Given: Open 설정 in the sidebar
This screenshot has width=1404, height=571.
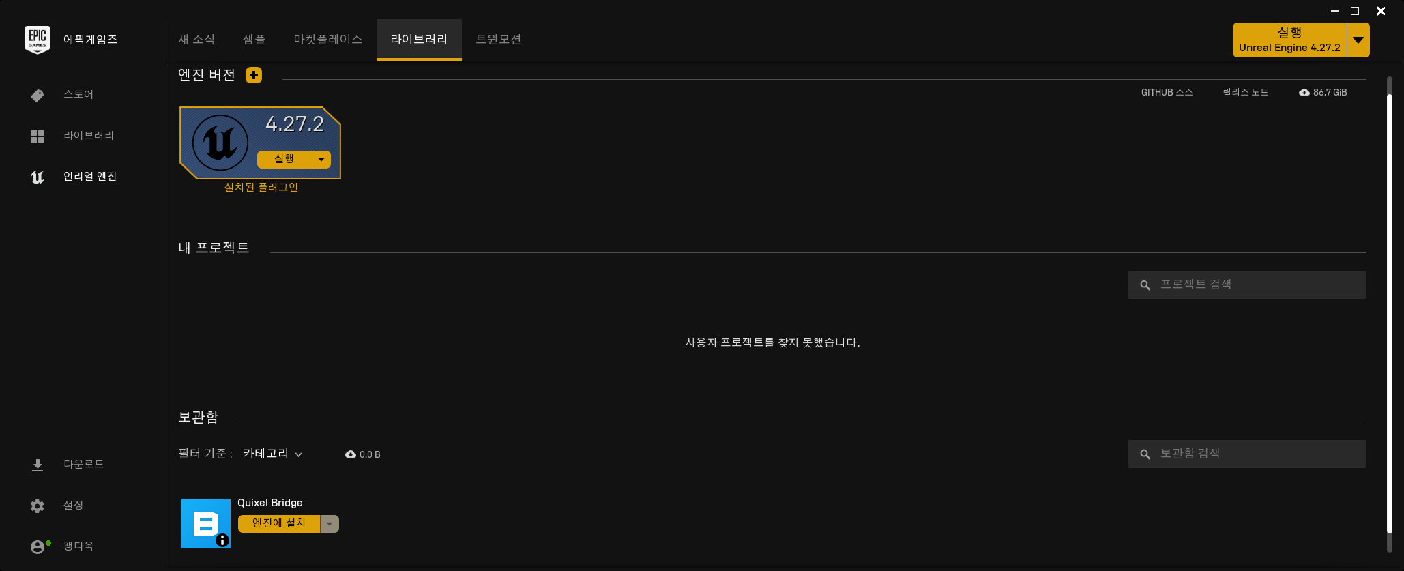Looking at the screenshot, I should pos(73,505).
